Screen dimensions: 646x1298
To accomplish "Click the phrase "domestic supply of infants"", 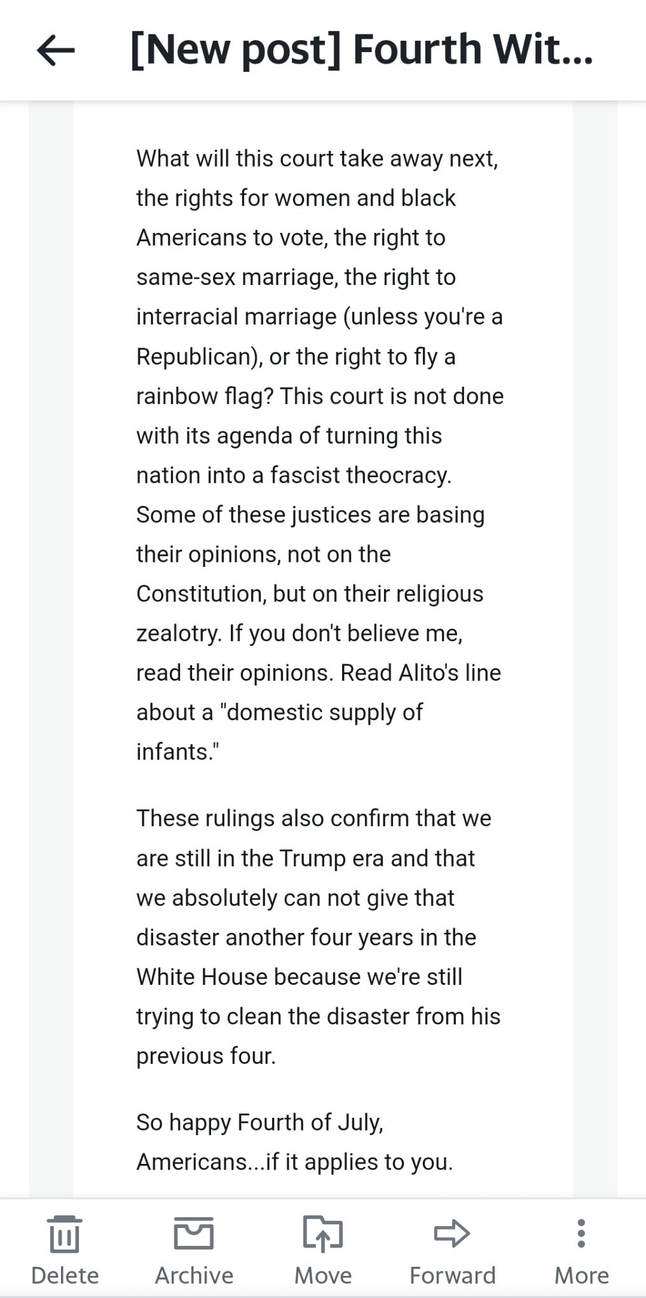I will 280,732.
